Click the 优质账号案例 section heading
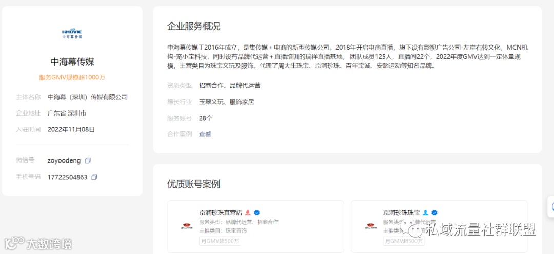554x254 pixels. coord(193,183)
